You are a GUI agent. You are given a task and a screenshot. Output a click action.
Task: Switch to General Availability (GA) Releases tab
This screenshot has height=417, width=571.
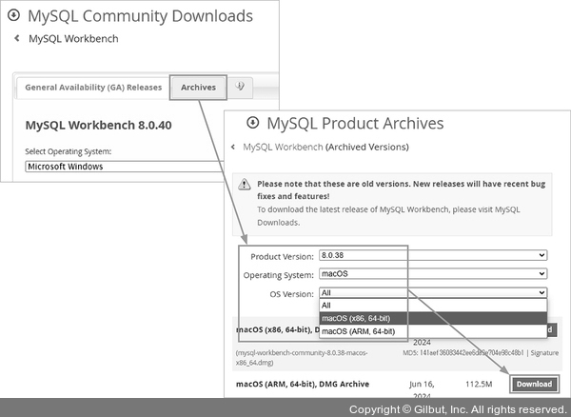click(x=93, y=88)
